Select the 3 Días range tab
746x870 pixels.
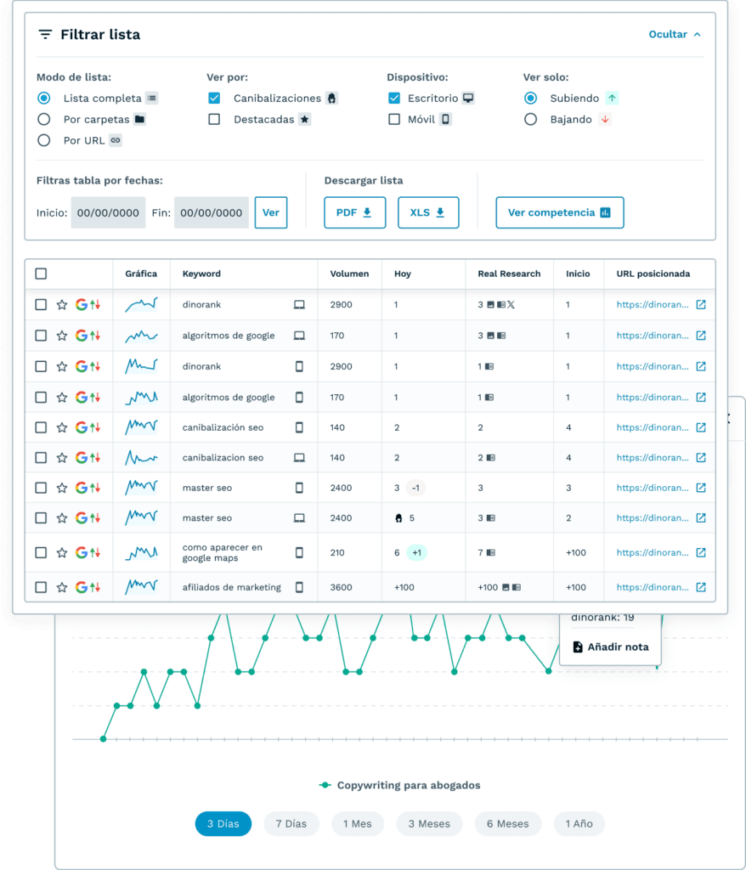pyautogui.click(x=223, y=824)
